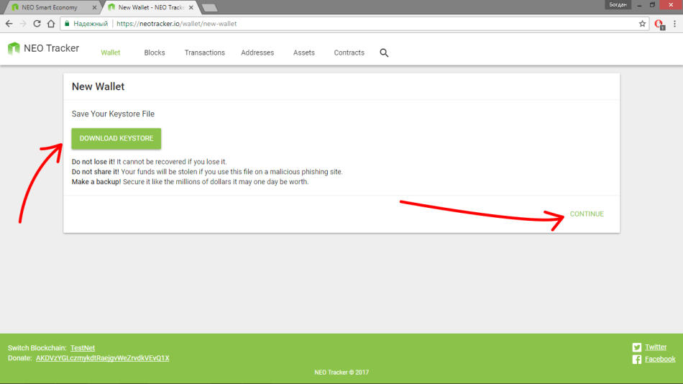Image resolution: width=683 pixels, height=384 pixels.
Task: Open the donate address link
Action: 102,358
